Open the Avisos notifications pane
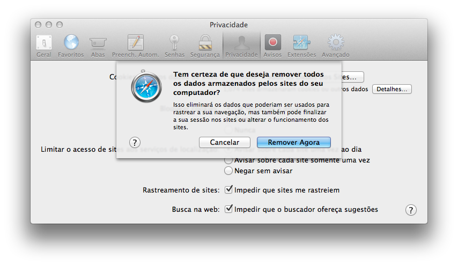Image resolution: width=458 pixels, height=266 pixels. point(272,46)
